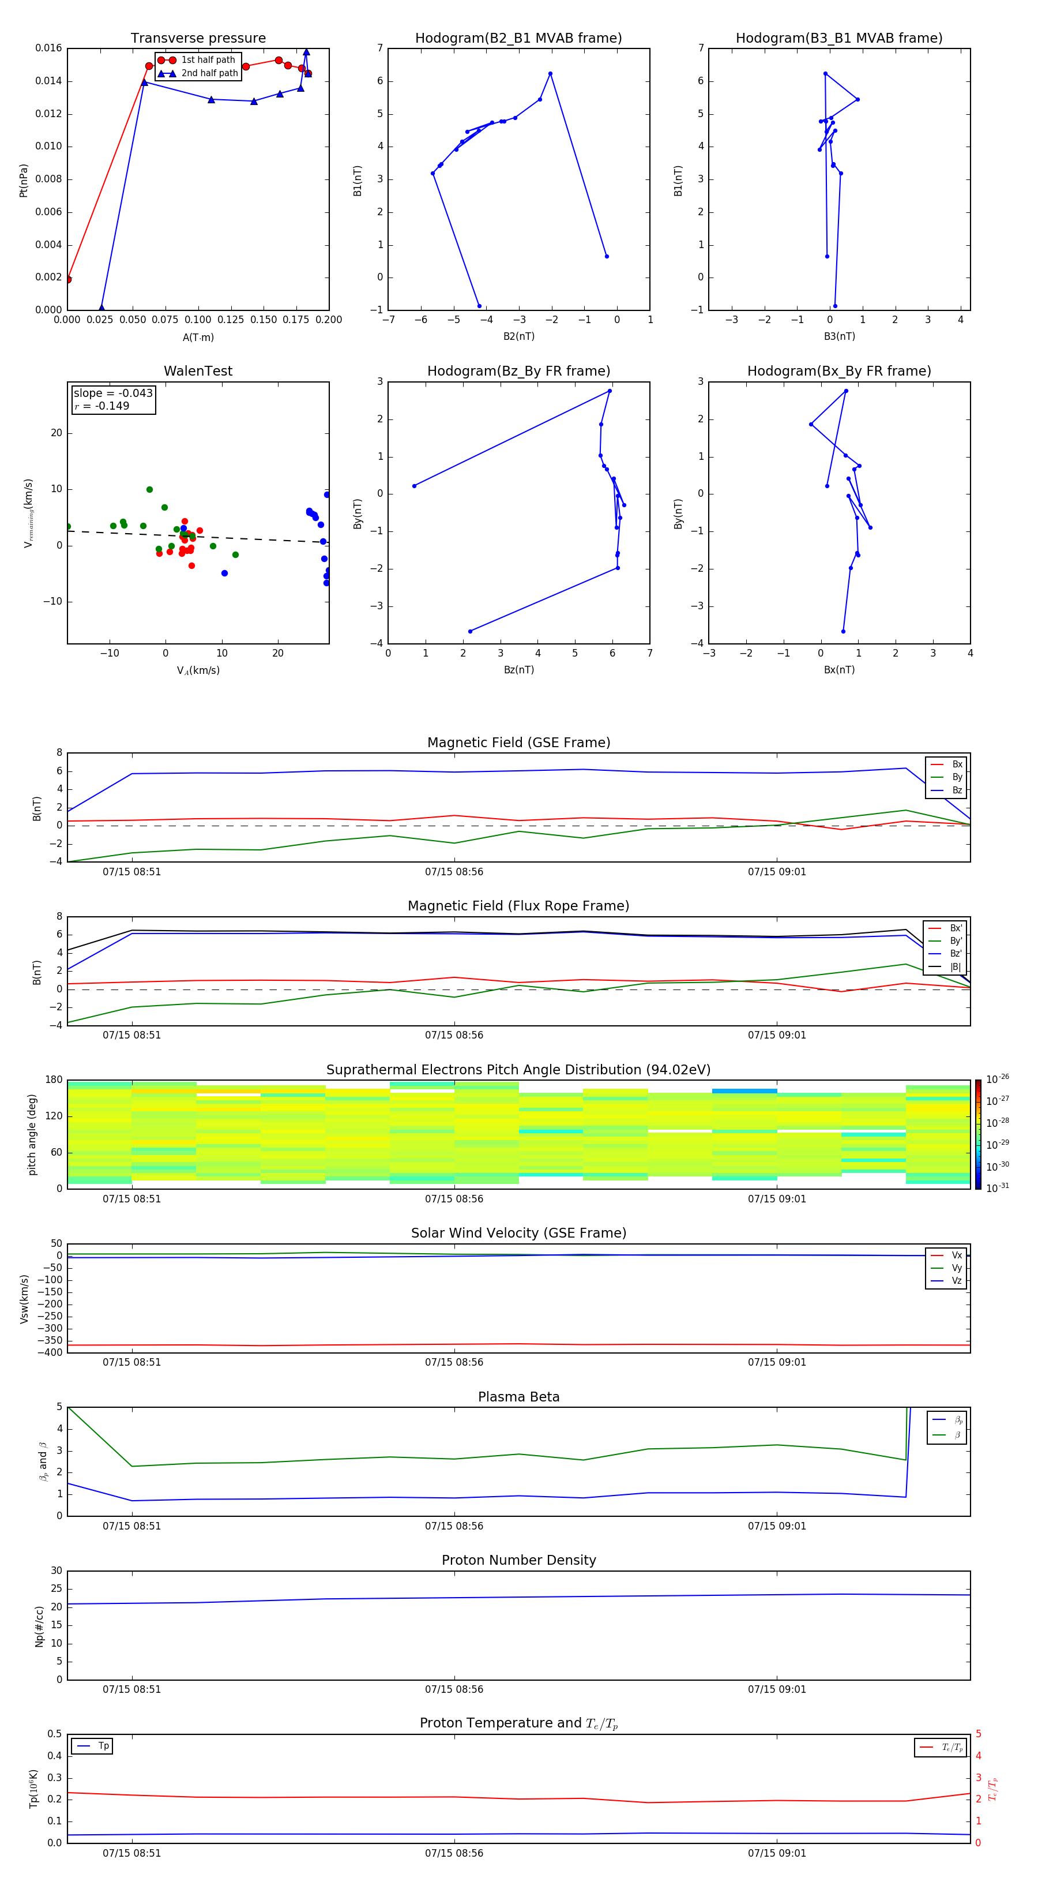1038x1904 pixels.
Task: Select the "slope = -0.043" annotation
Action: tap(113, 393)
